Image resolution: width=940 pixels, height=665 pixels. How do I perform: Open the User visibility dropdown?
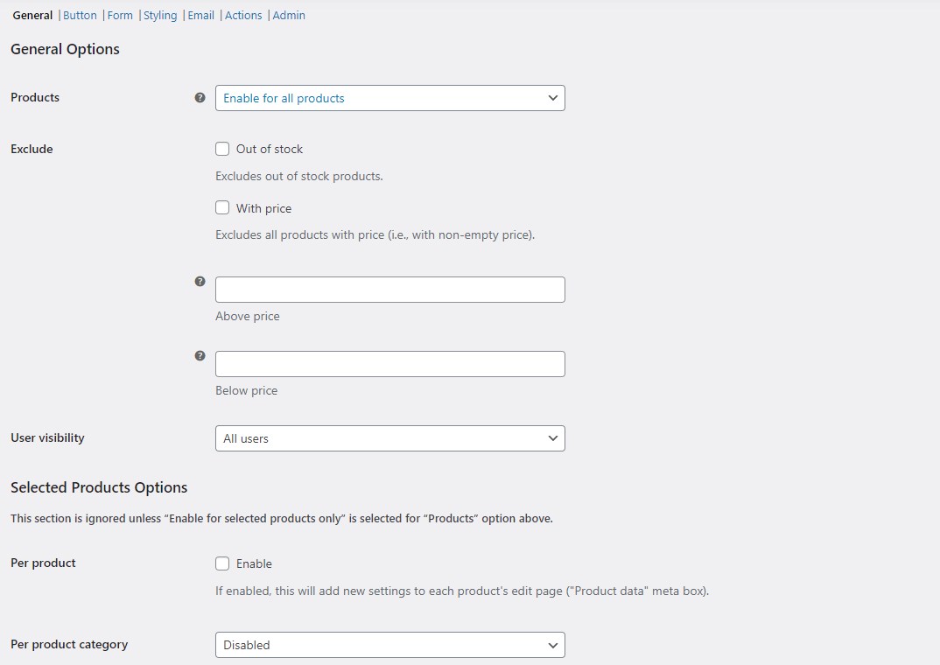pyautogui.click(x=389, y=437)
